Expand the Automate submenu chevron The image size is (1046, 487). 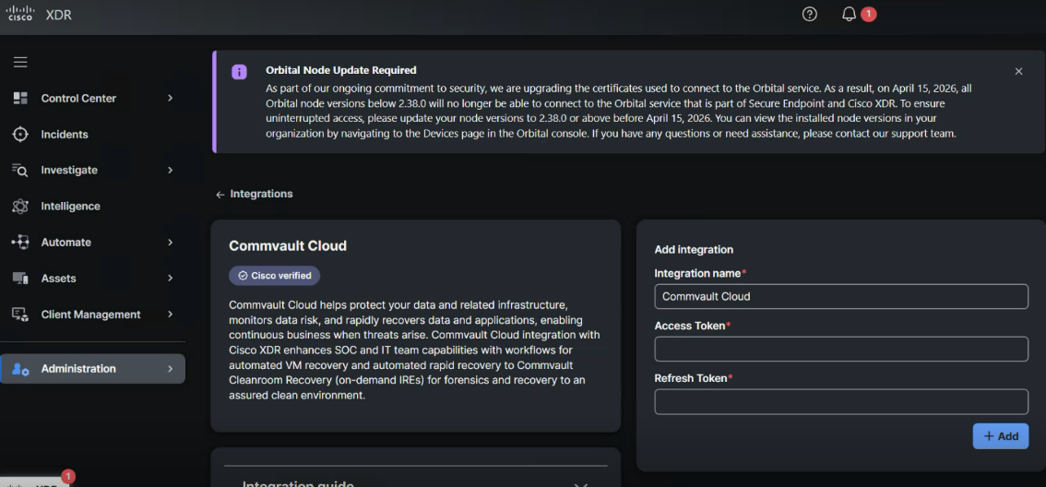[x=170, y=243]
